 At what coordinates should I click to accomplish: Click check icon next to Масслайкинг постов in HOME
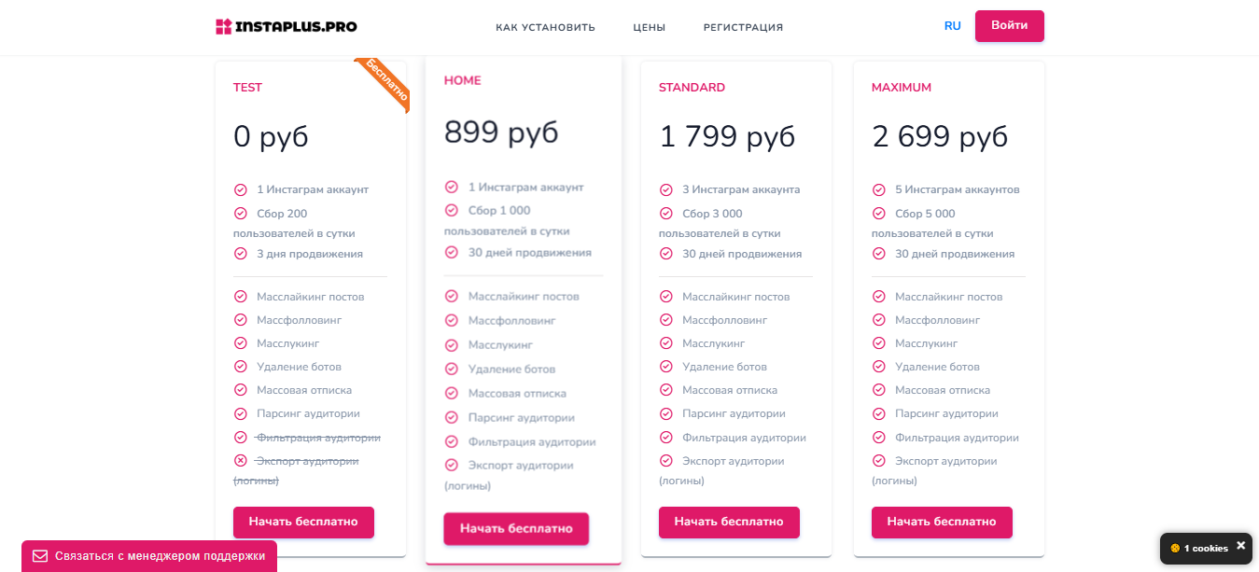(451, 296)
